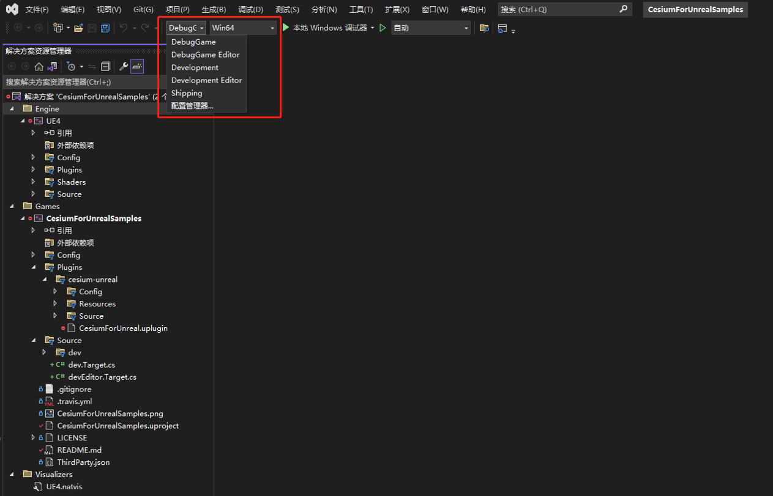Select the ThirdParty.json file

click(x=83, y=462)
